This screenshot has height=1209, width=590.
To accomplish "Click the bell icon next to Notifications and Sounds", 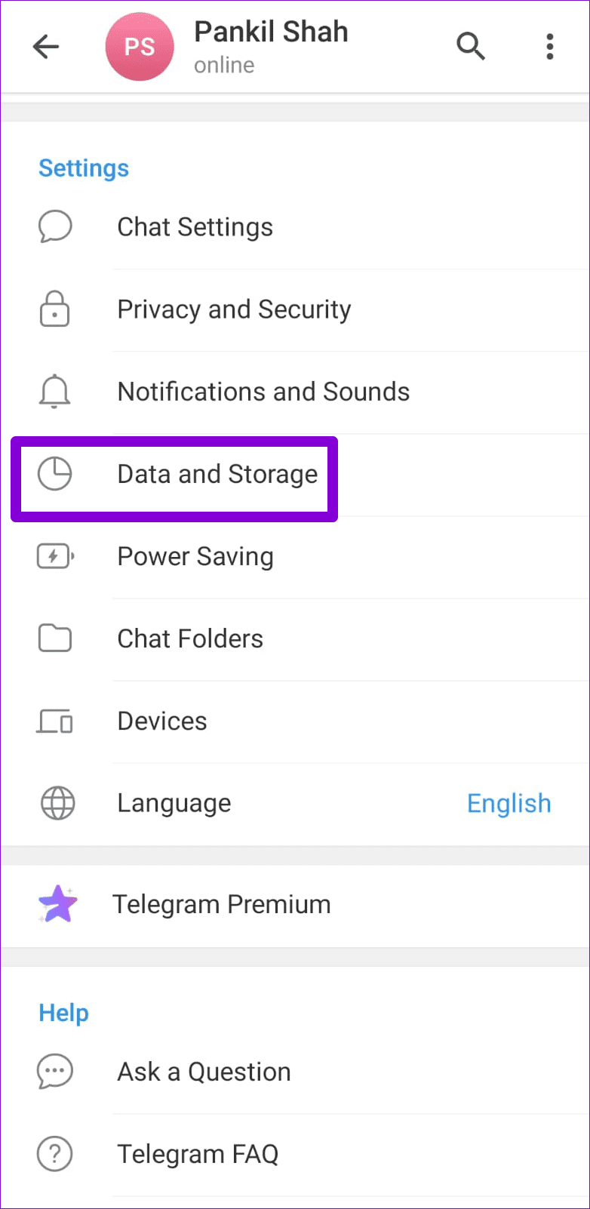I will (x=54, y=391).
